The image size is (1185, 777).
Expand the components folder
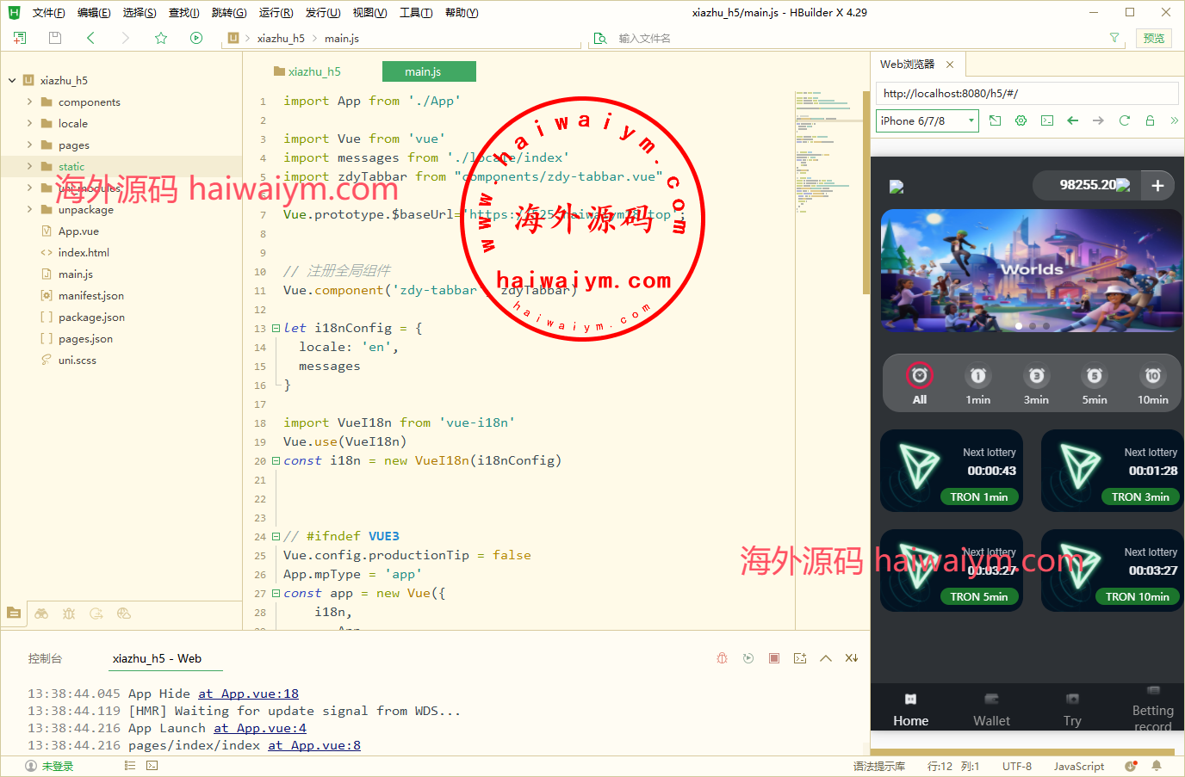click(30, 102)
